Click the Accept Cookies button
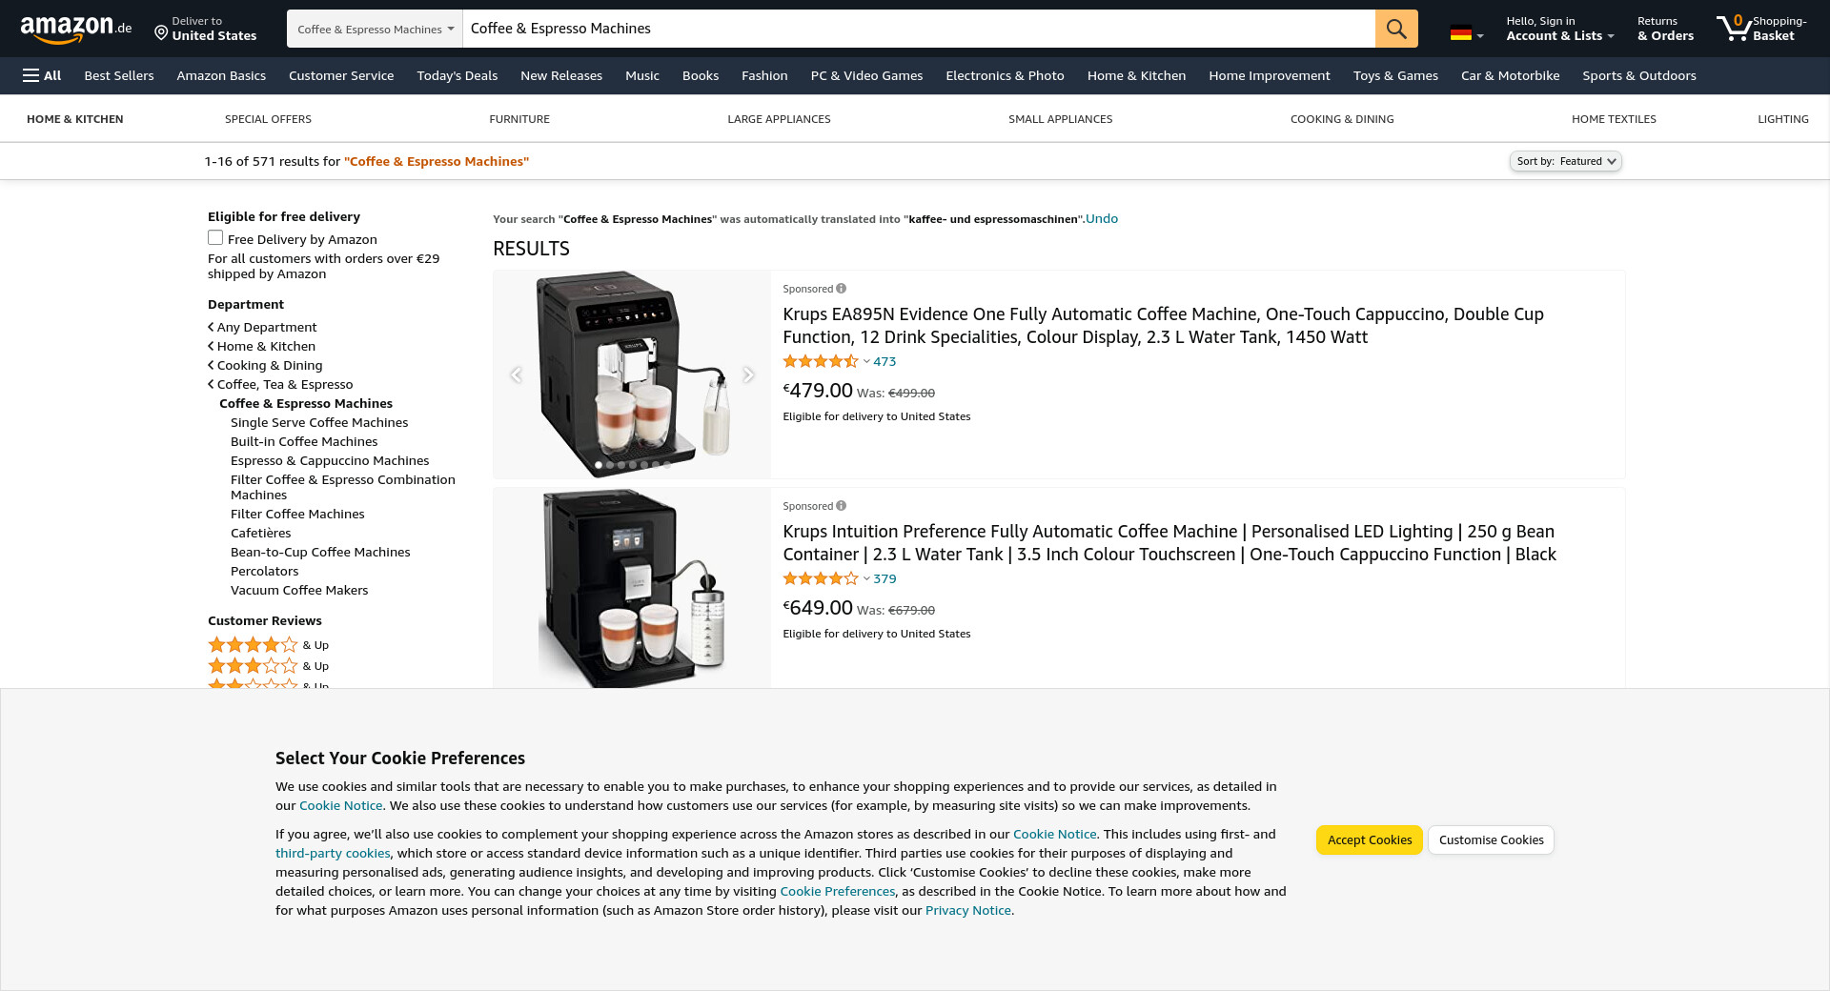 click(x=1369, y=839)
